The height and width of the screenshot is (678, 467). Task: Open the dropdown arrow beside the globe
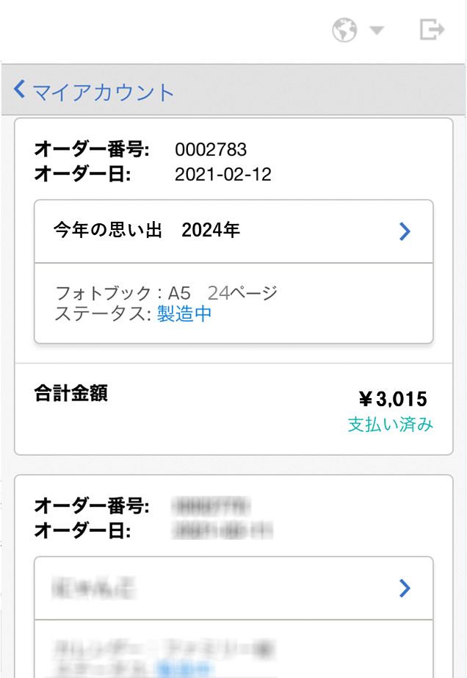click(x=377, y=31)
